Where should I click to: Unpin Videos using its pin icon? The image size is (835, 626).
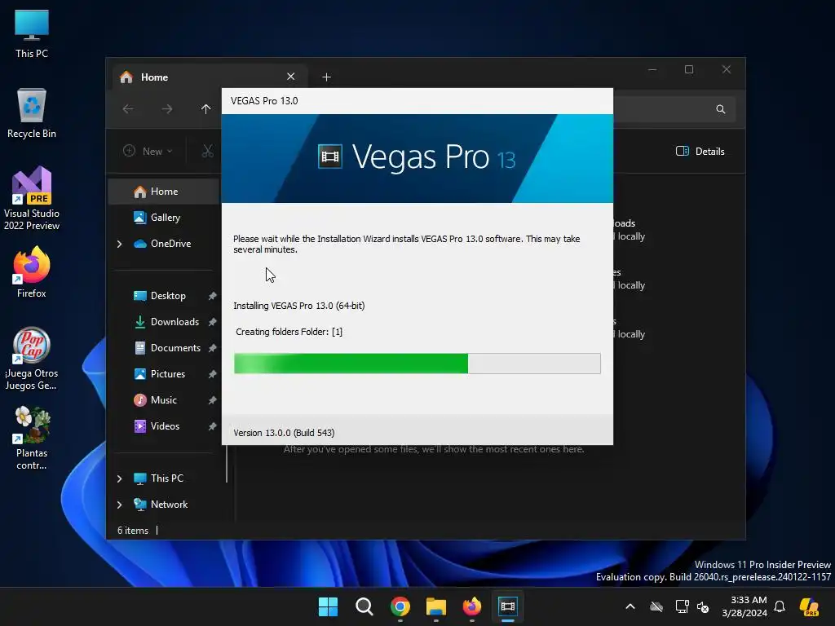[213, 426]
